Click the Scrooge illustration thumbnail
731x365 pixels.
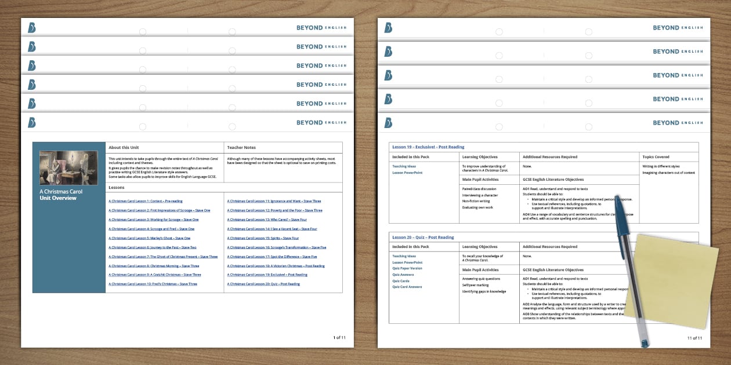tap(68, 168)
